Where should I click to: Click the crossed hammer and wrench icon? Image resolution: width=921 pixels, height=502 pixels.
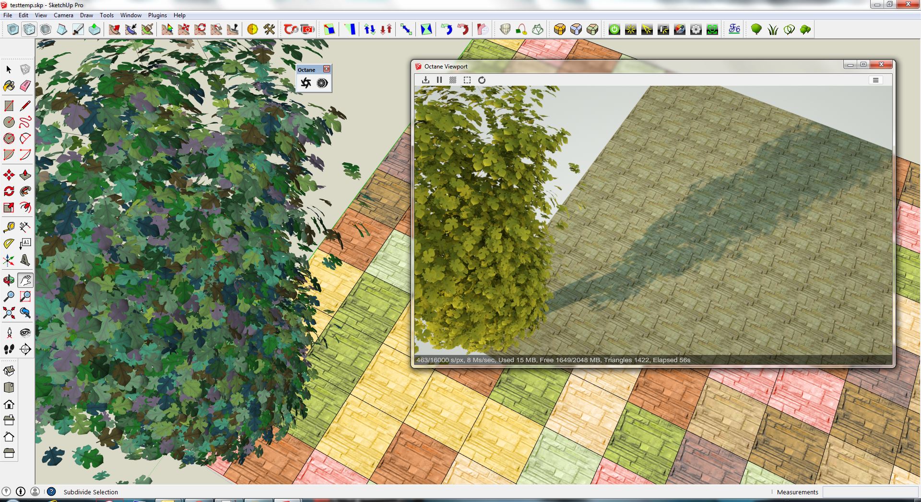click(269, 29)
